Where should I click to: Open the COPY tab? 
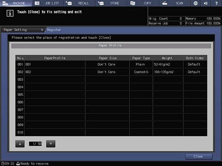click(143, 3)
